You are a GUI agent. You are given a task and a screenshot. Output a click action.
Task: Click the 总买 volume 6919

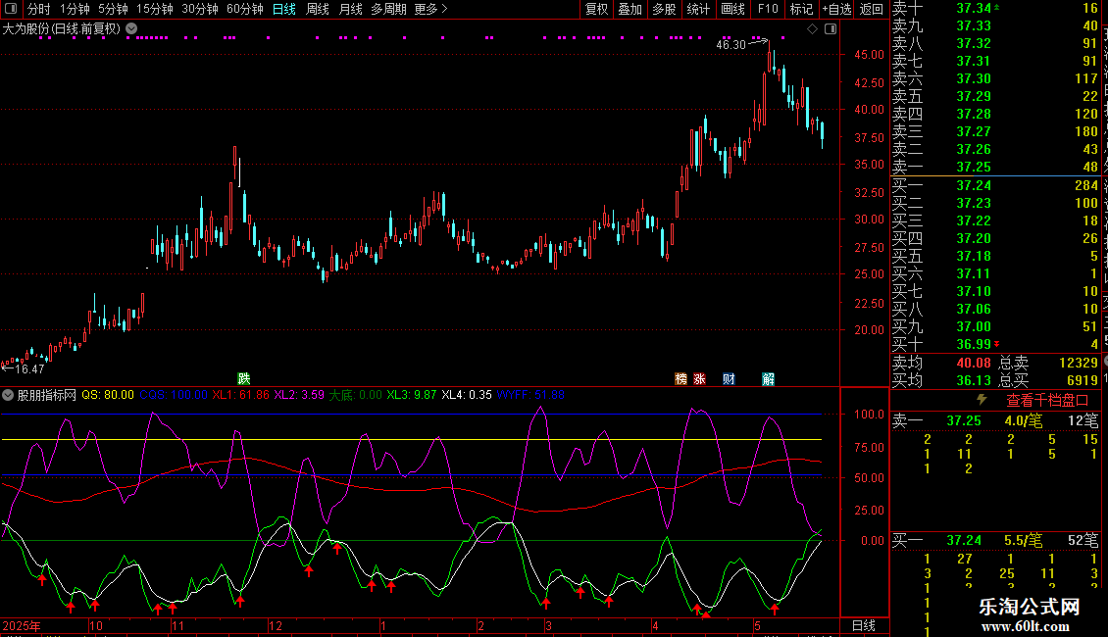click(1083, 380)
